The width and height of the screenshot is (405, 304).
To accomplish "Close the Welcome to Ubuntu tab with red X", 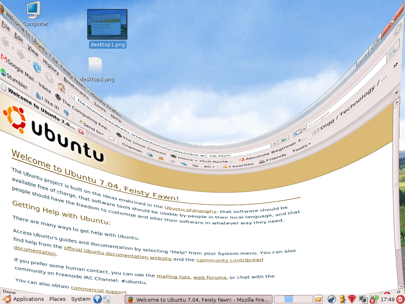I will pos(81,131).
